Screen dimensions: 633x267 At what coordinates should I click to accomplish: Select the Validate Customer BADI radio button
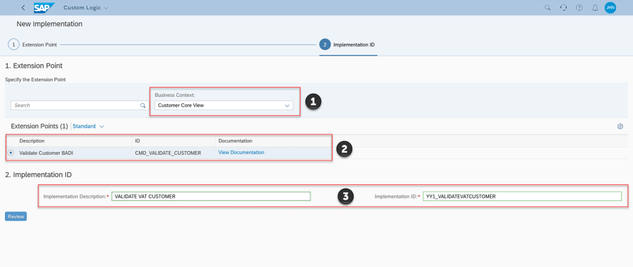[11, 152]
